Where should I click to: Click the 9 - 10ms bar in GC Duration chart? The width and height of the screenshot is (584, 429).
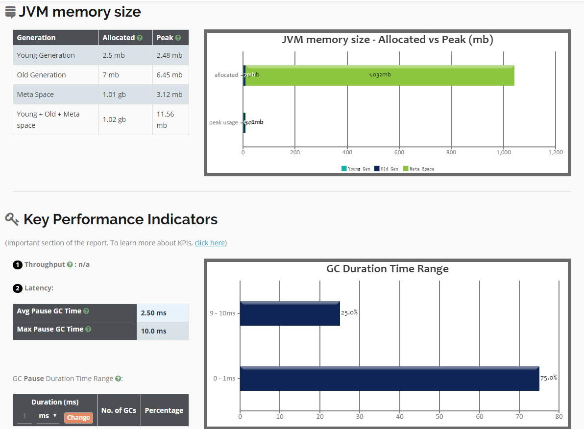click(290, 313)
